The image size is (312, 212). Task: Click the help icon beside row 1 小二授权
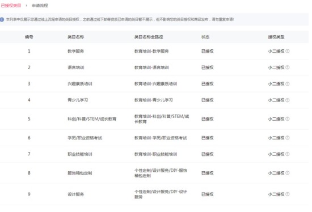click(288, 51)
